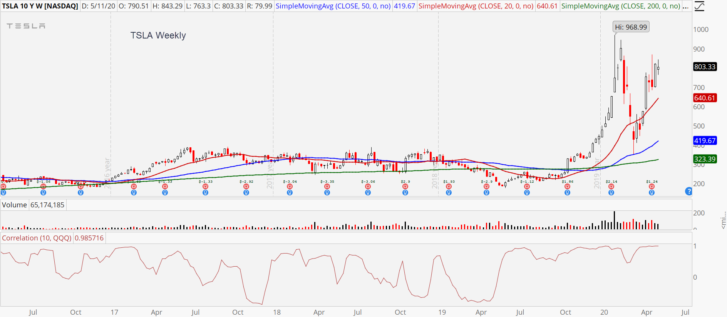Click the high value H: 843.29 in header
Image resolution: width=727 pixels, height=317 pixels.
click(x=168, y=6)
